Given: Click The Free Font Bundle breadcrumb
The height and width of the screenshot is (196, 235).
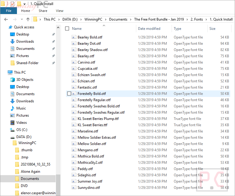Looking at the screenshot, I should click(x=159, y=19).
